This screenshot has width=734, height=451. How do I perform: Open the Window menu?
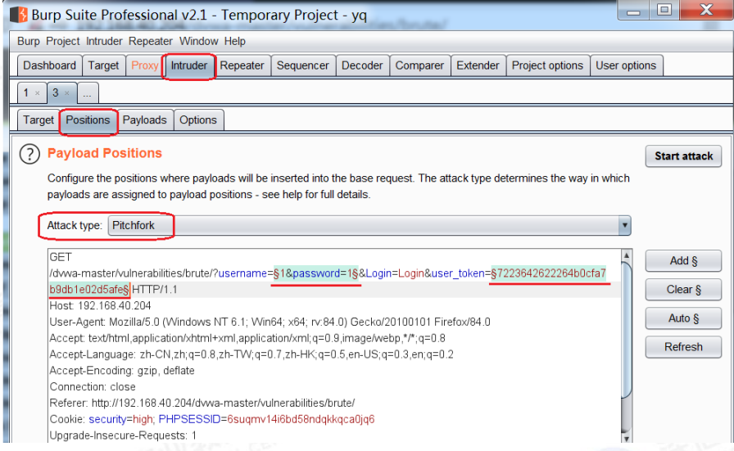[x=198, y=41]
